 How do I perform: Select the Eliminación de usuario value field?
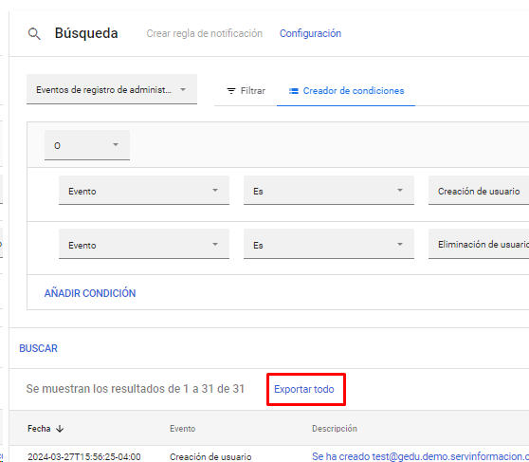479,244
